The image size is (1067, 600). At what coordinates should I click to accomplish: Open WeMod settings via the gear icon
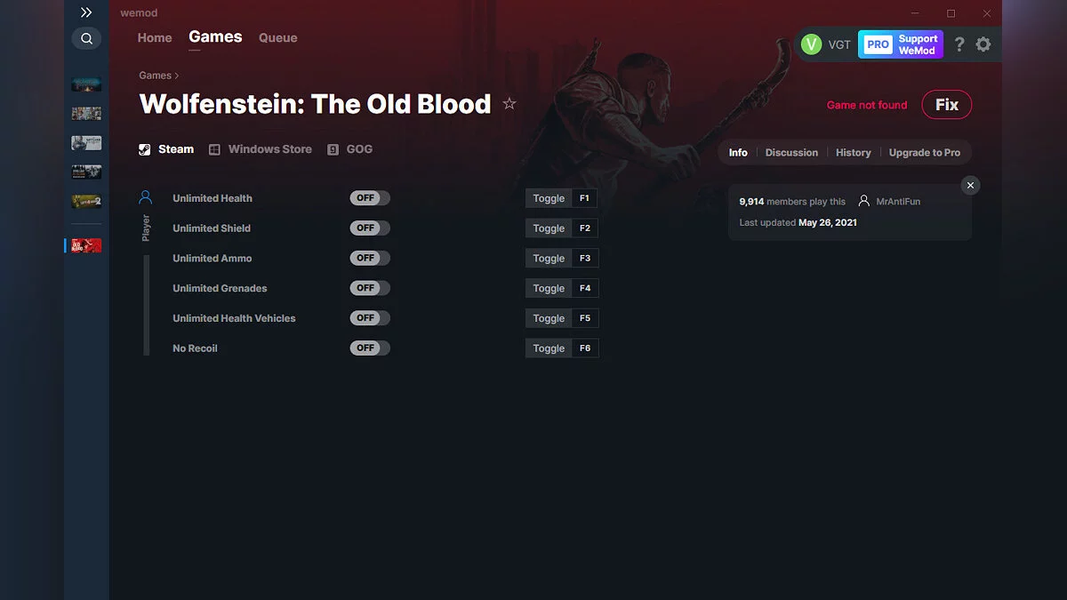click(x=983, y=44)
